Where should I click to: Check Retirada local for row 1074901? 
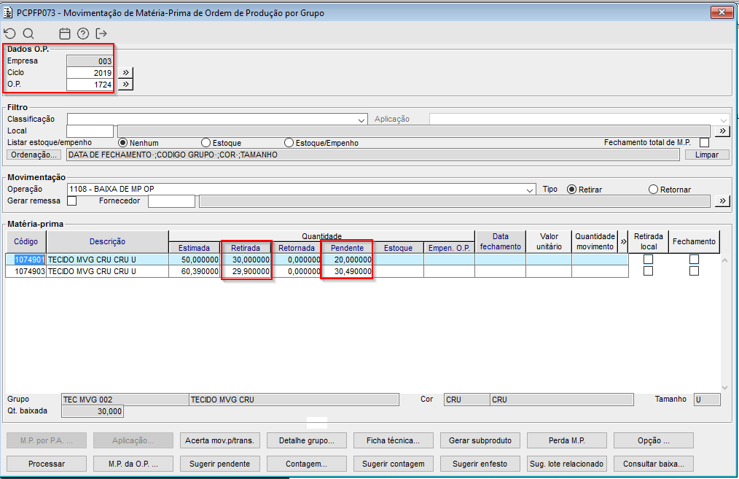(648, 260)
